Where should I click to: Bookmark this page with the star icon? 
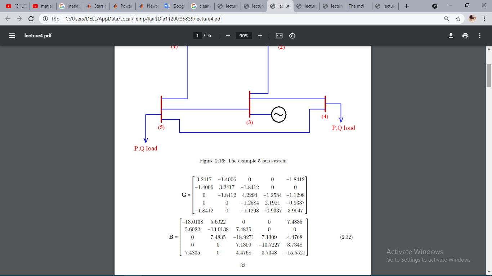tap(458, 19)
